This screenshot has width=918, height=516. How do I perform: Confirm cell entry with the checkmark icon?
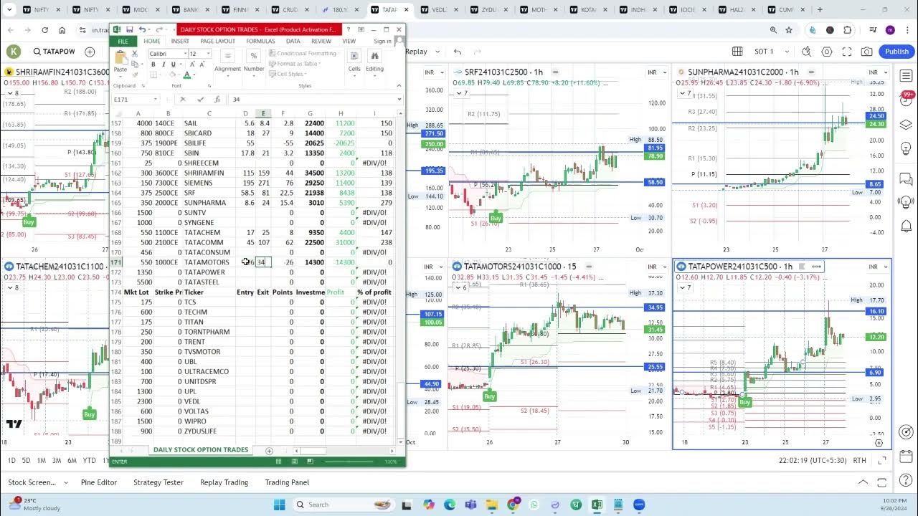click(x=200, y=100)
